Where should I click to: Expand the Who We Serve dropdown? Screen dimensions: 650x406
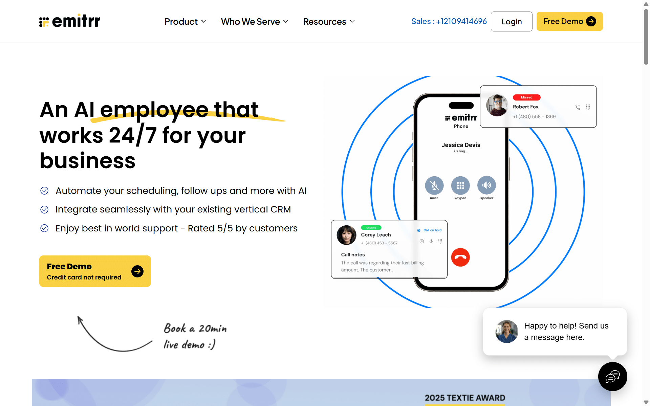[255, 22]
